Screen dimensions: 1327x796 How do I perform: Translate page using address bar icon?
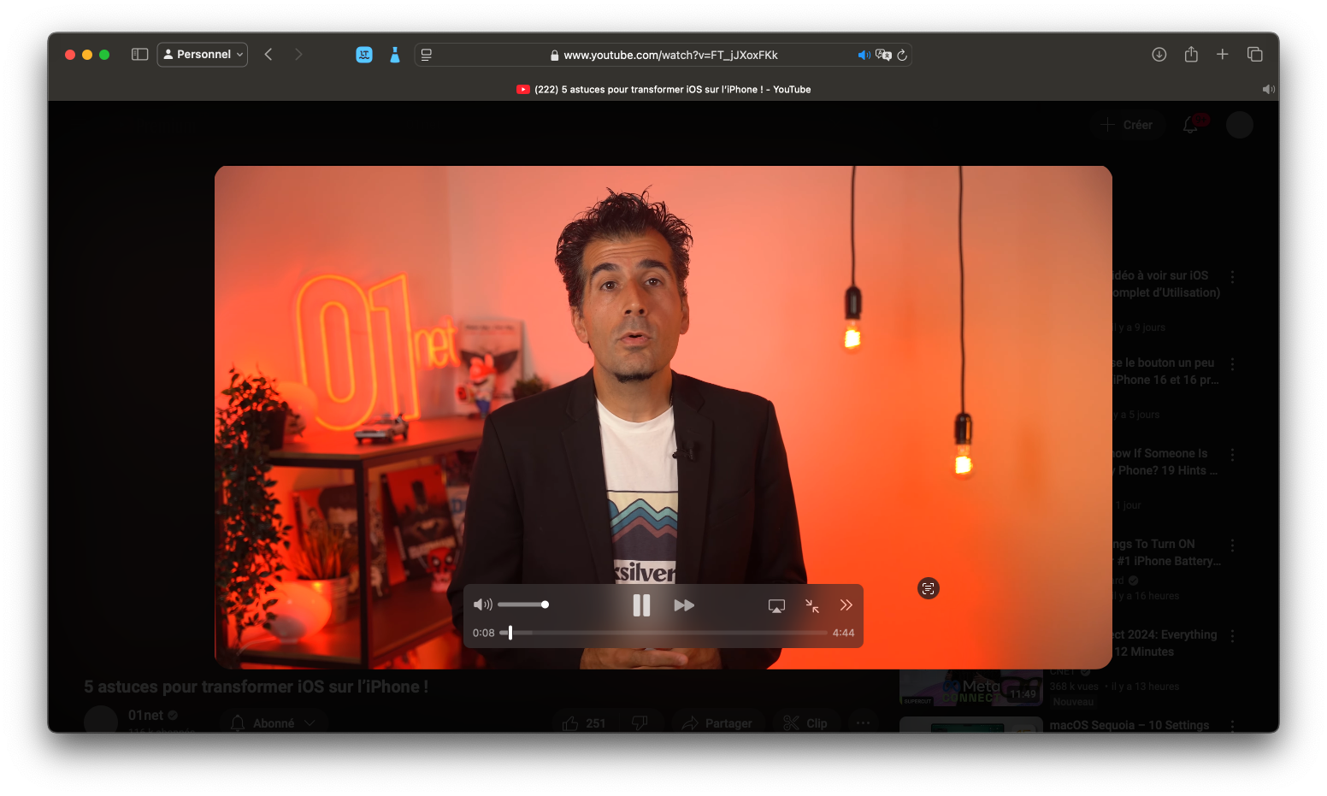click(883, 55)
